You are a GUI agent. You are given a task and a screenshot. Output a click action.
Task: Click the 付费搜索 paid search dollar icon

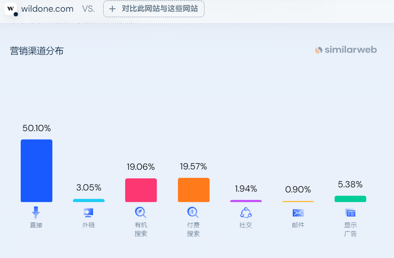(x=193, y=212)
